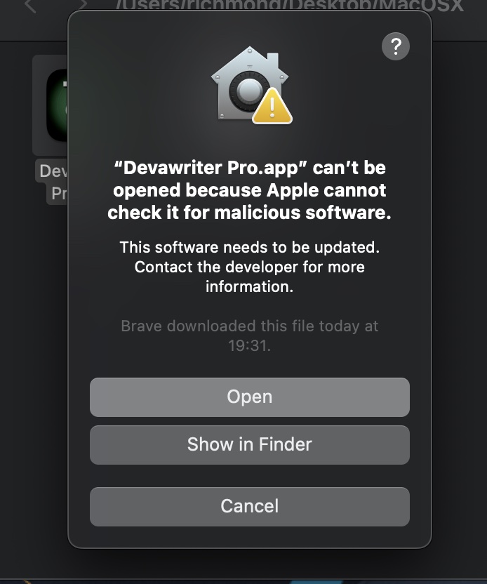Screen dimensions: 487x584
Task: Click the 19:31 download time text
Action: 248,345
